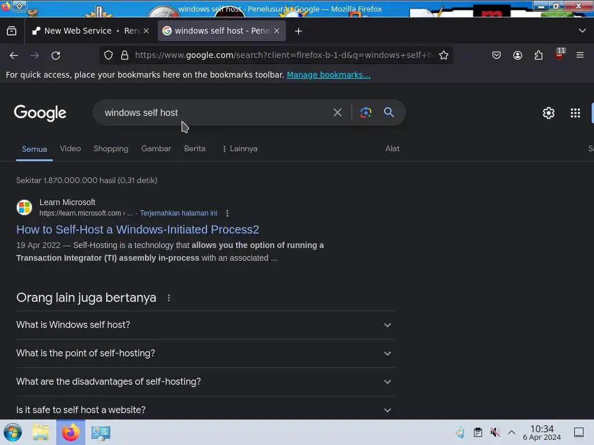Switch to Video results
This screenshot has width=594, height=445.
[70, 149]
